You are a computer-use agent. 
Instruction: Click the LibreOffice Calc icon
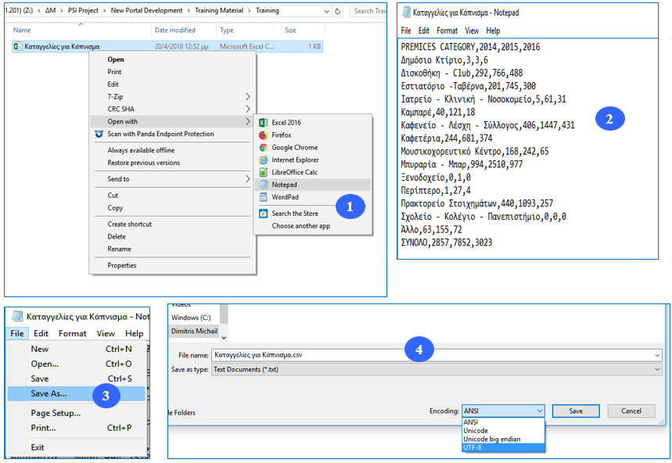pos(264,172)
